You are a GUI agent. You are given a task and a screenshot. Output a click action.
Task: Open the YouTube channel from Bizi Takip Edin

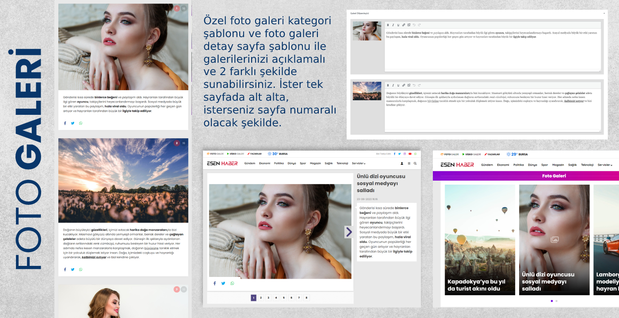tap(410, 154)
